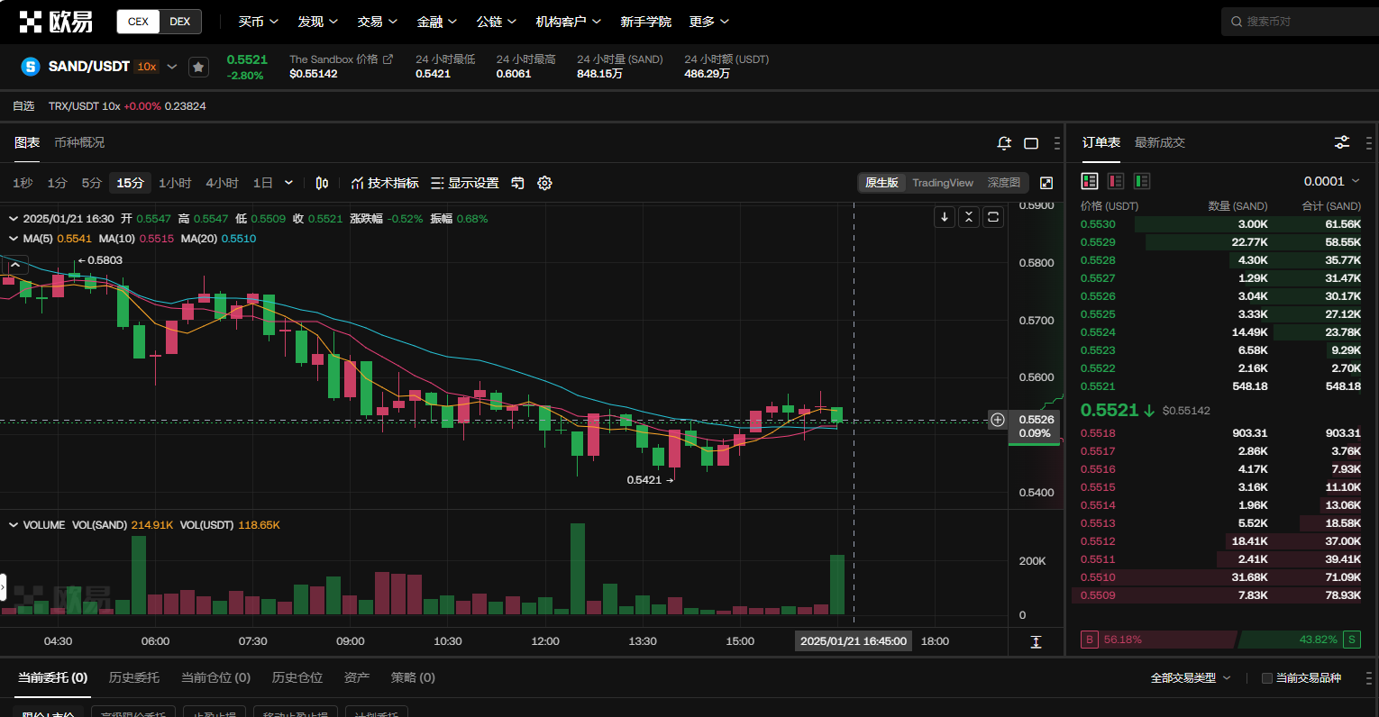Expand the 全部交易类型 dropdown

tap(1190, 678)
